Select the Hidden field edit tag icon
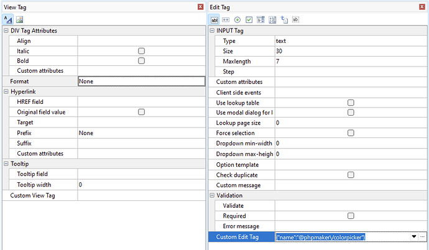This screenshot has height=250, width=429. click(x=296, y=19)
